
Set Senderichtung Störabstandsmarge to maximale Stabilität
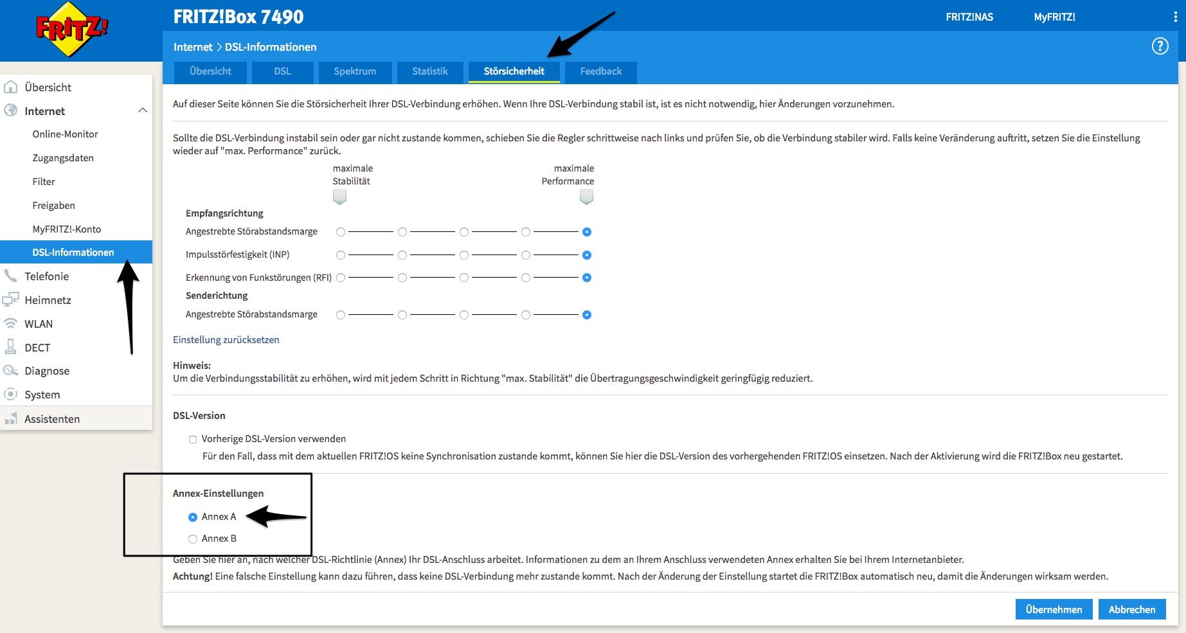341,315
